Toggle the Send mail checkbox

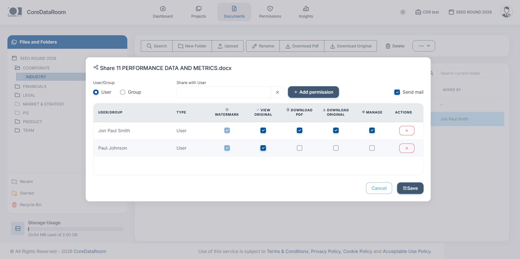397,92
